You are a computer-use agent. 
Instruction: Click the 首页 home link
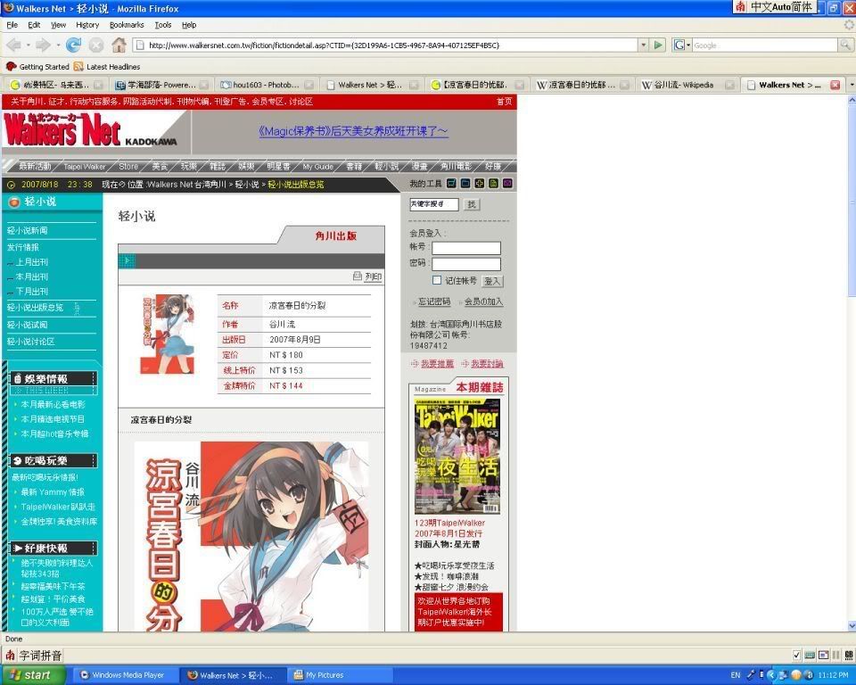coord(504,102)
